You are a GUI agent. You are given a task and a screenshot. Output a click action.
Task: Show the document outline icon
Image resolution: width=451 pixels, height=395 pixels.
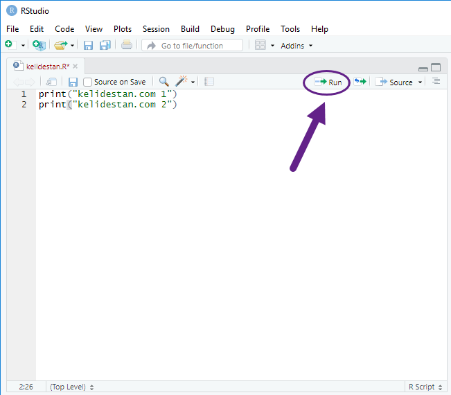(436, 81)
